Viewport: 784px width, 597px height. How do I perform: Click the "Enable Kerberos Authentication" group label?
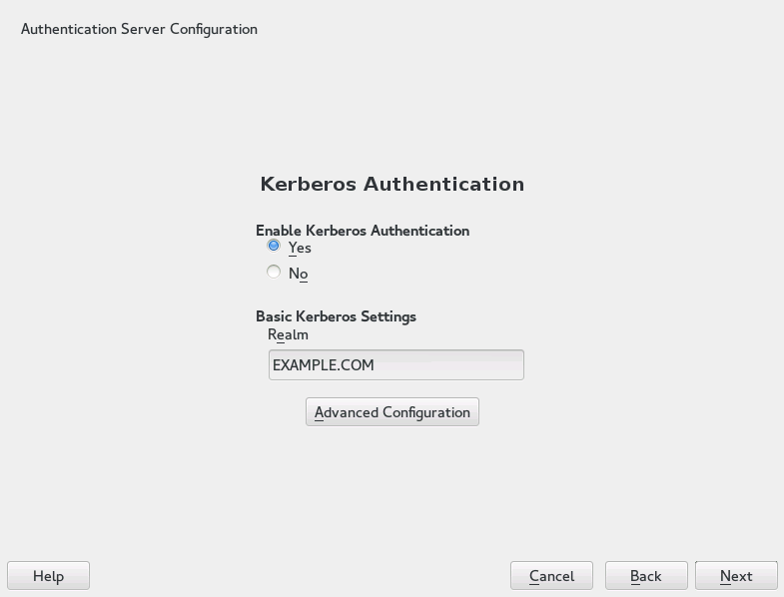[362, 231]
